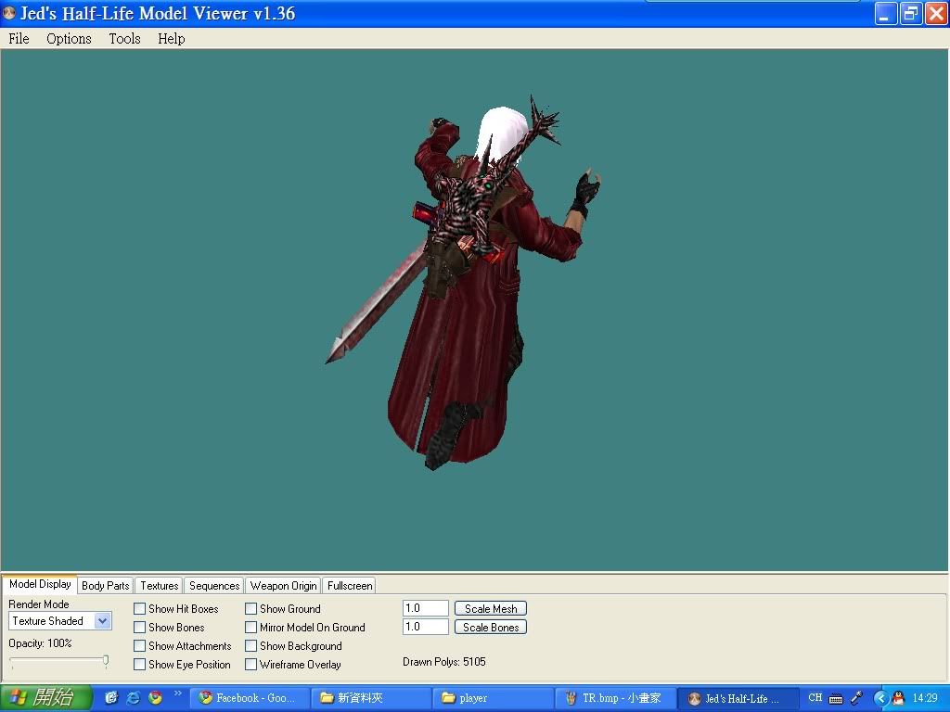Enable Show Hit Boxes checkbox
The image size is (950, 712).
pyautogui.click(x=140, y=609)
